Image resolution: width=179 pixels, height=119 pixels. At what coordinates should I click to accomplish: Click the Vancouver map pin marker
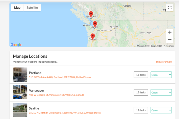(x=91, y=14)
